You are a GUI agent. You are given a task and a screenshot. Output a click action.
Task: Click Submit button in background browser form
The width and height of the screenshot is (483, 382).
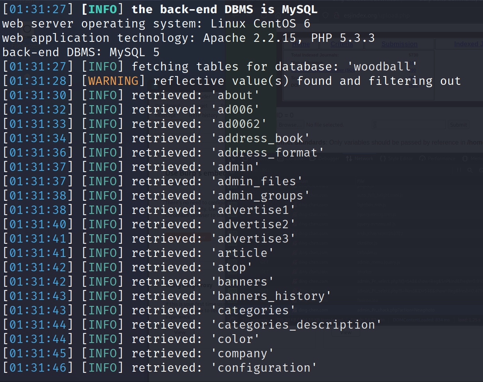458,125
